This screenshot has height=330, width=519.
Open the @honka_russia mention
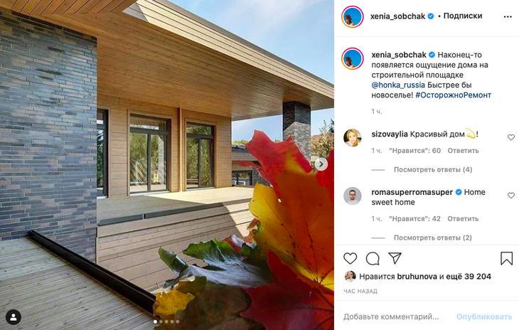pyautogui.click(x=398, y=85)
